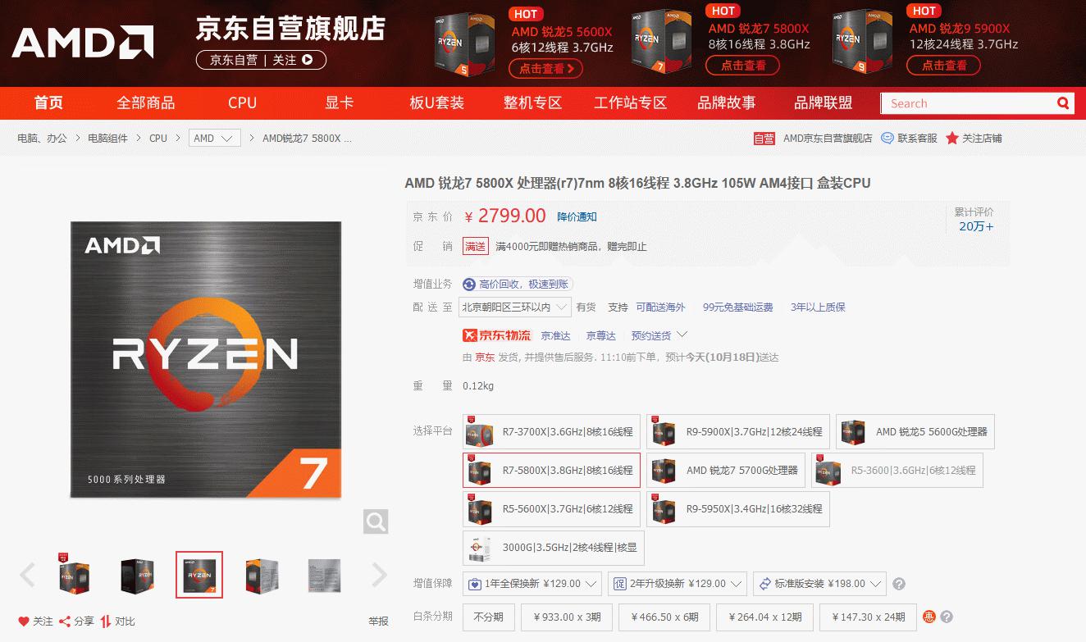Image resolution: width=1086 pixels, height=642 pixels.
Task: Click the 可配送海外 link
Action: coord(660,307)
